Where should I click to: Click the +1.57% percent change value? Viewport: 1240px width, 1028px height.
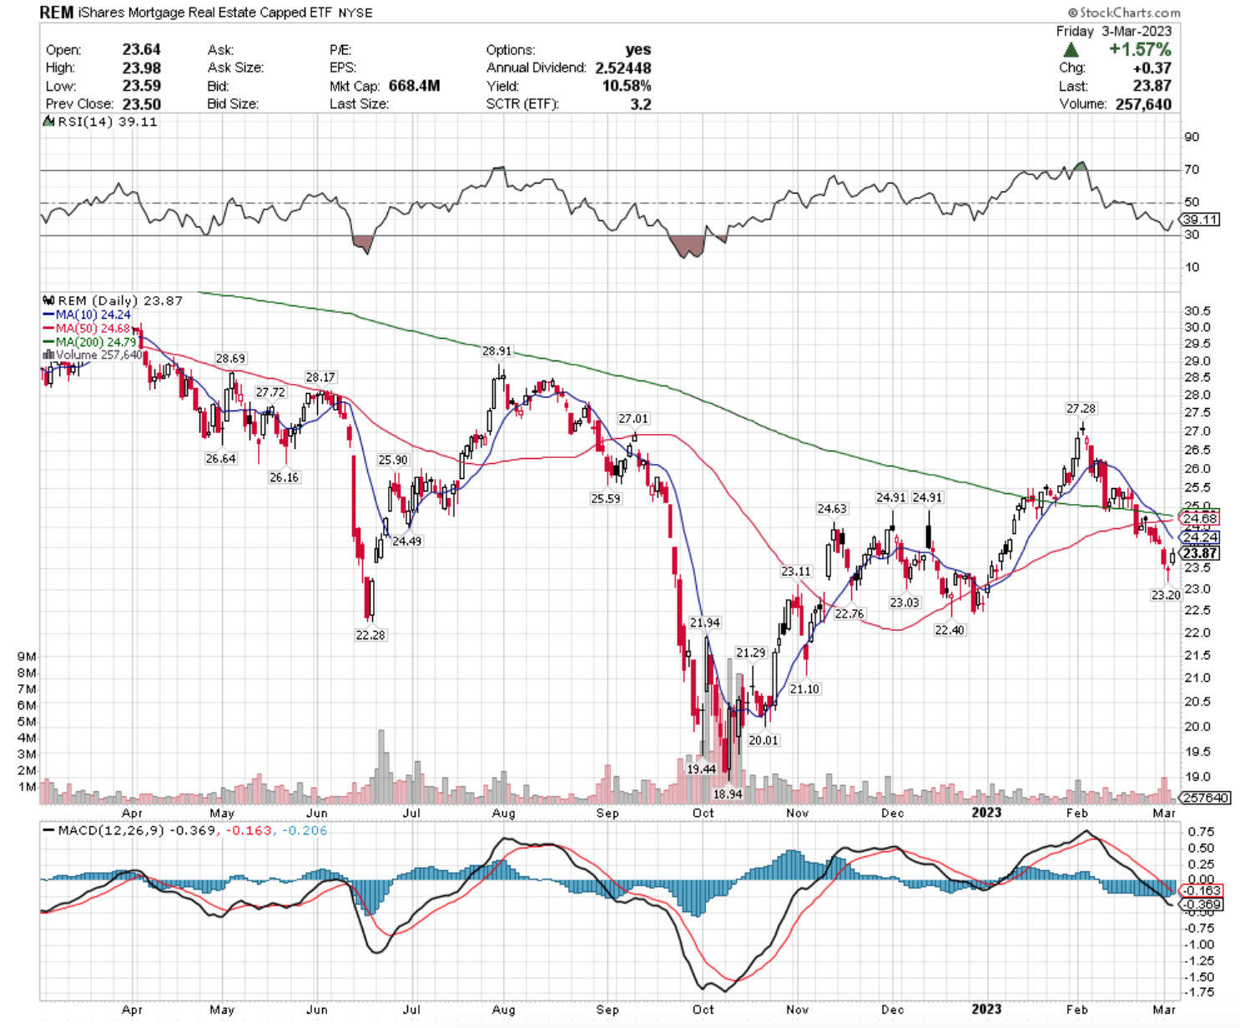(x=1140, y=50)
